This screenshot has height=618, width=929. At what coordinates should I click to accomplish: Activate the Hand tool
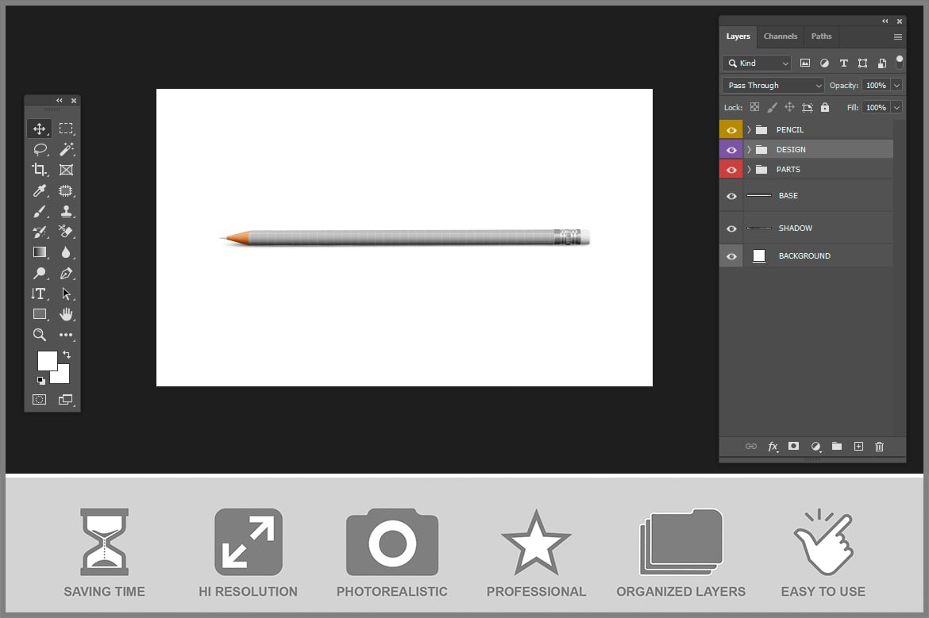coord(66,314)
